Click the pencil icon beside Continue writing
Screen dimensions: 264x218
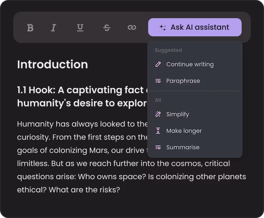point(158,64)
